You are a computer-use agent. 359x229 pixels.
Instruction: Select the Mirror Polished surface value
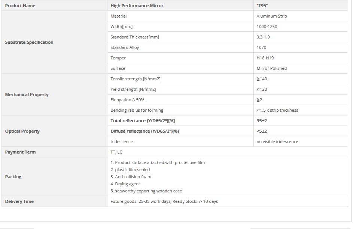pyautogui.click(x=272, y=68)
